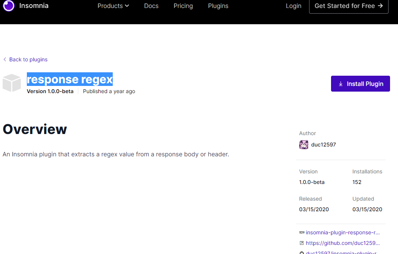The image size is (398, 254).
Task: Click the Published a year ago text
Action: 109,91
